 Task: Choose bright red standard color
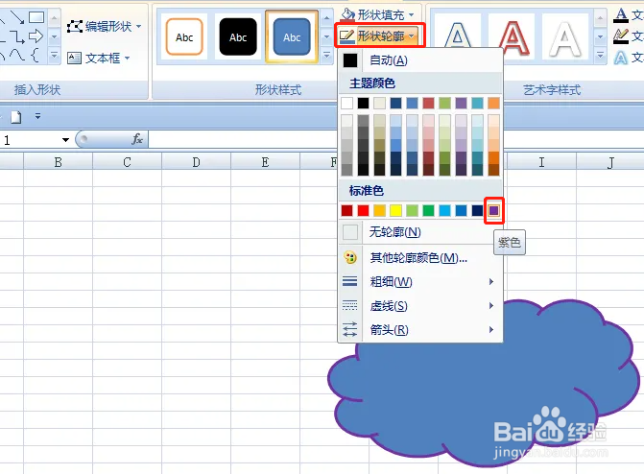point(363,211)
